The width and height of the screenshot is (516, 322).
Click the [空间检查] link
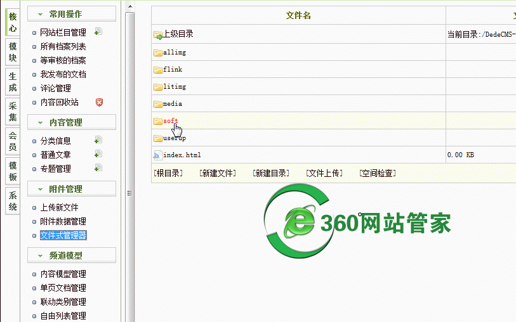[x=378, y=173]
